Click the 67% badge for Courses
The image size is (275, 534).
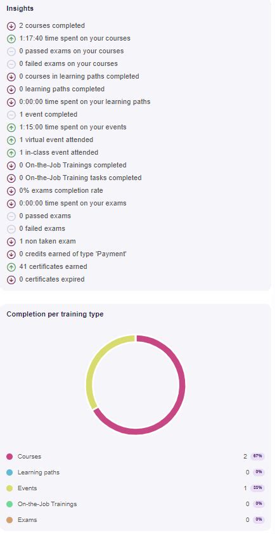(x=258, y=457)
